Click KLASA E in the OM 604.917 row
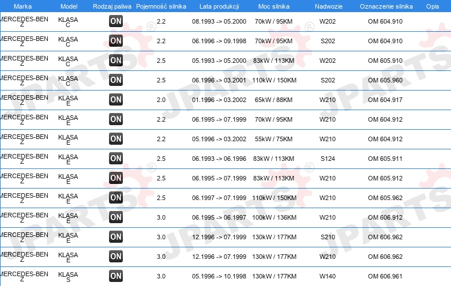 [x=68, y=100]
